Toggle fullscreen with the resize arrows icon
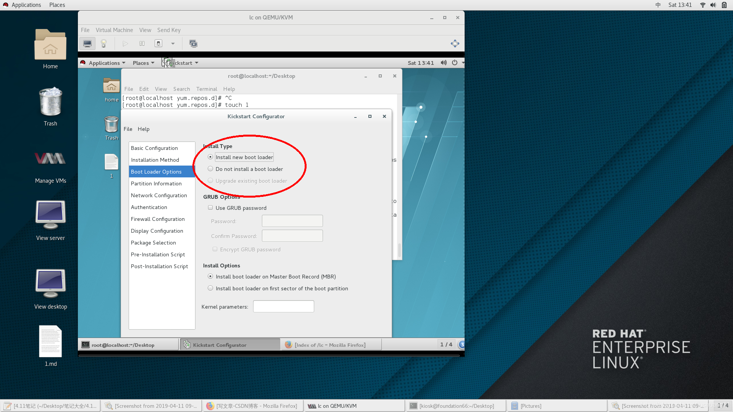This screenshot has width=733, height=412. (x=455, y=43)
